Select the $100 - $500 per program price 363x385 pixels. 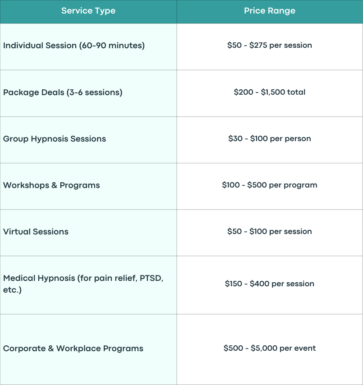coord(270,185)
